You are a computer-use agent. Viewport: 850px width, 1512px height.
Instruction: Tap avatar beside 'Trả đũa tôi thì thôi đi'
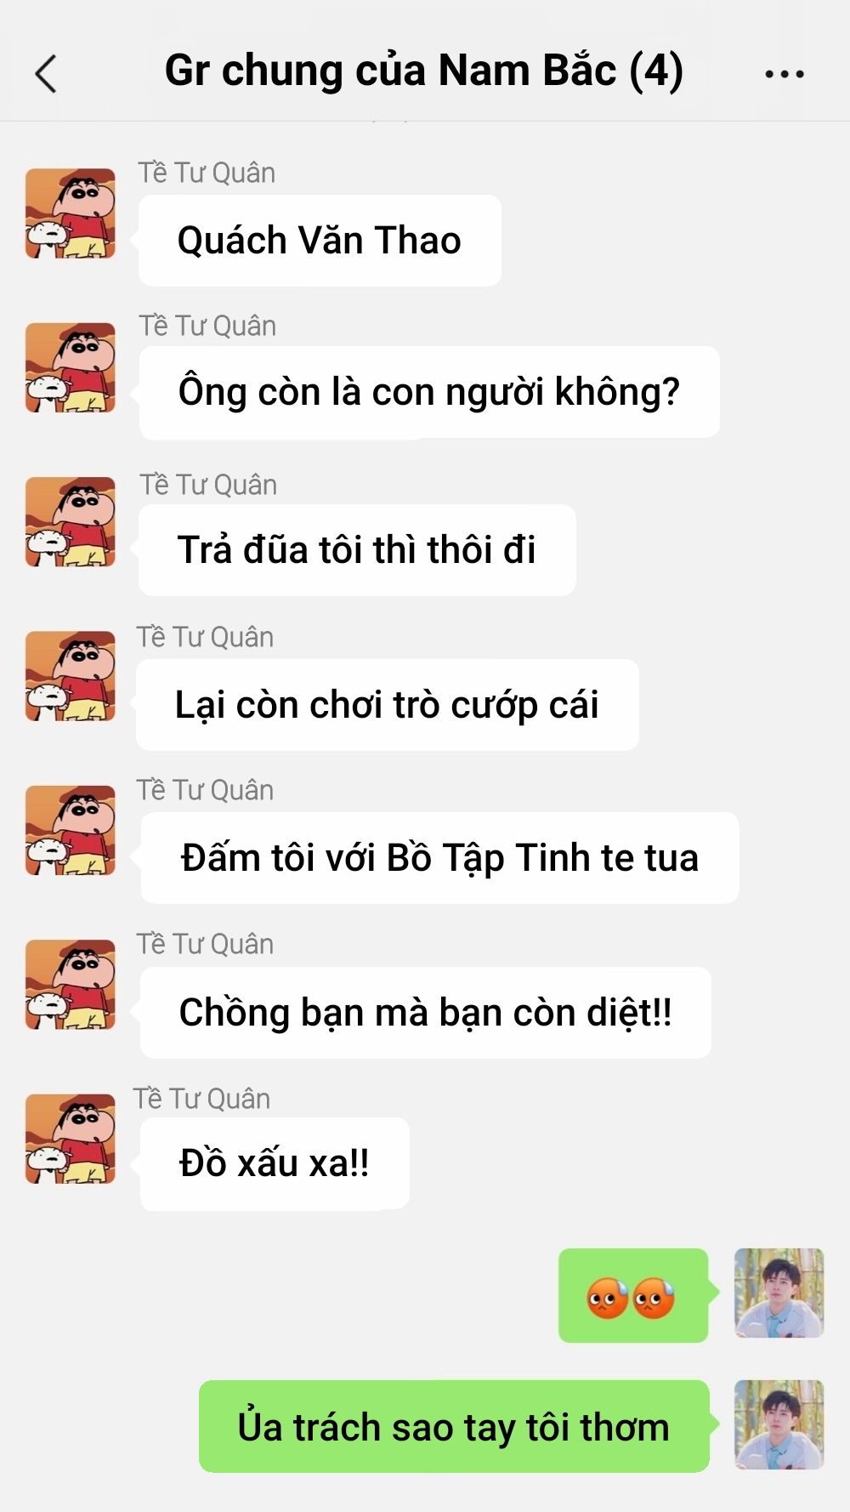(x=71, y=521)
